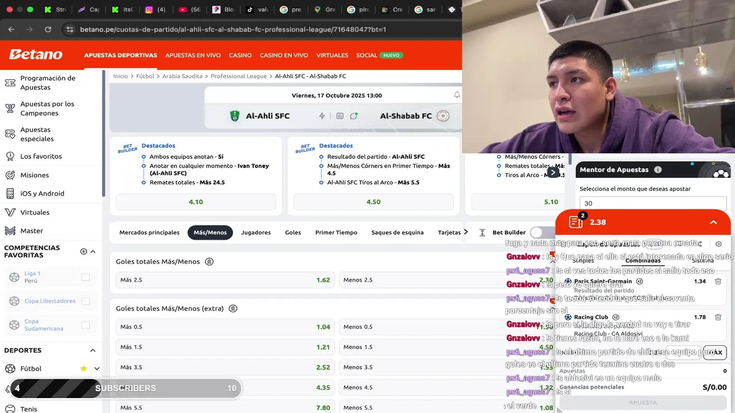Click the Virtuales V icon
Viewport: 735px width, 413px height.
10,212
